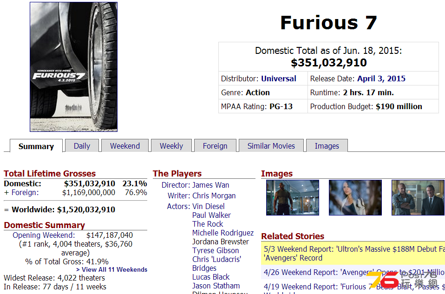Open the Images tab
445x294 pixels.
pyautogui.click(x=327, y=146)
